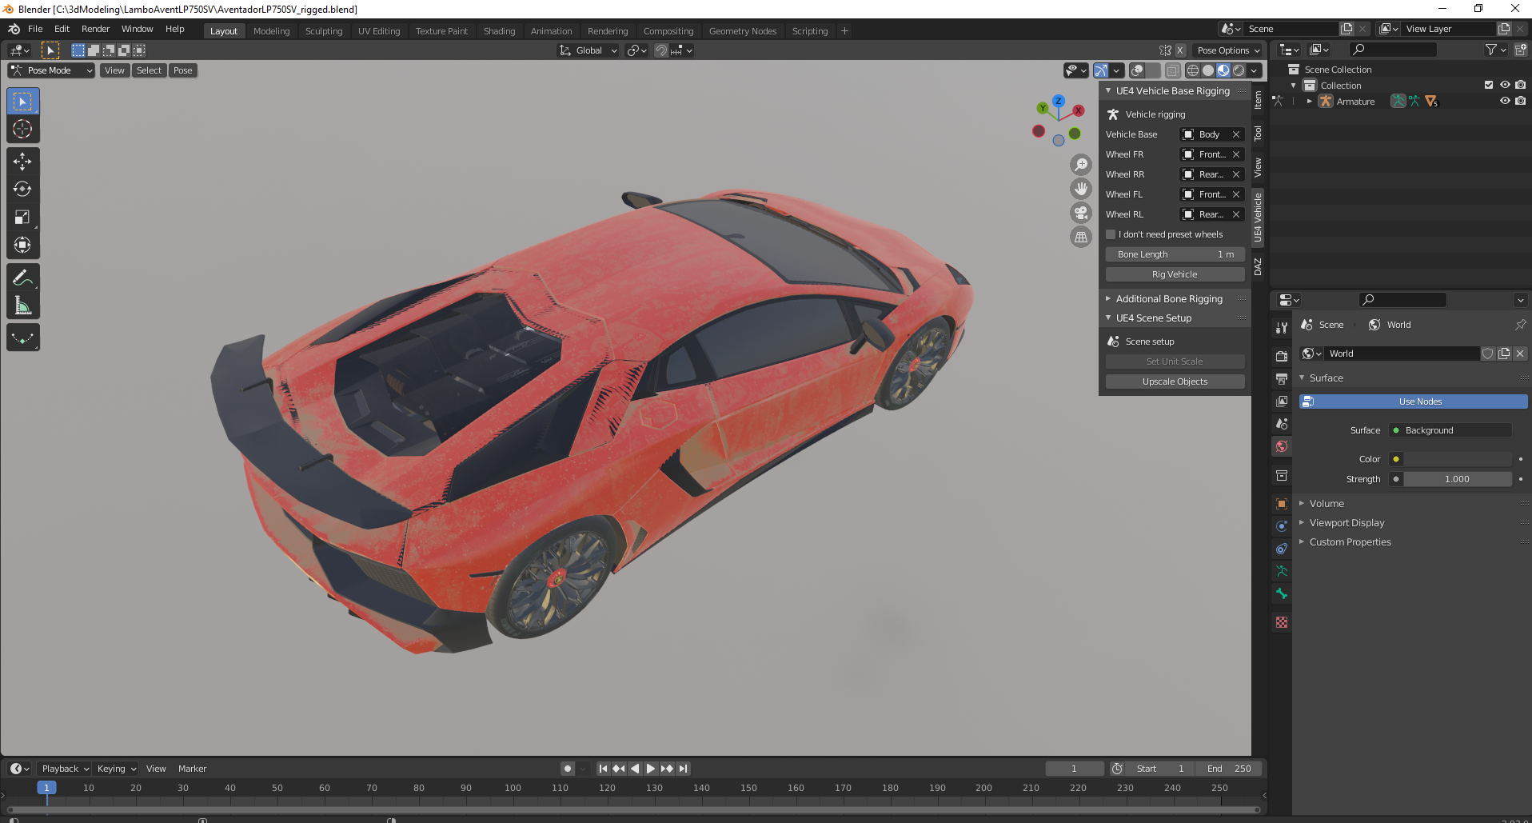Enable 'I don't need preset wheels' checkbox
The width and height of the screenshot is (1532, 823).
coord(1111,234)
